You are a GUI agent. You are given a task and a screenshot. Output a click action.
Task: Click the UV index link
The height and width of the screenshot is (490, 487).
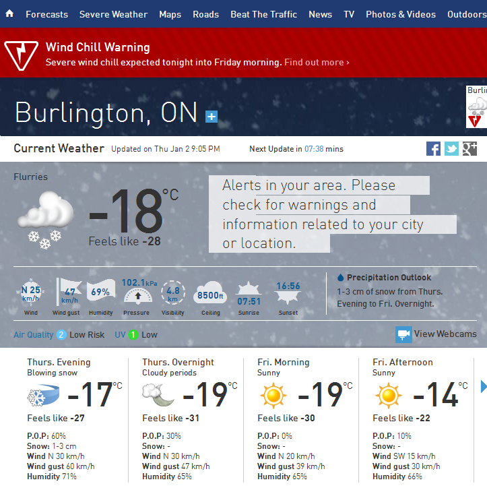click(x=120, y=335)
